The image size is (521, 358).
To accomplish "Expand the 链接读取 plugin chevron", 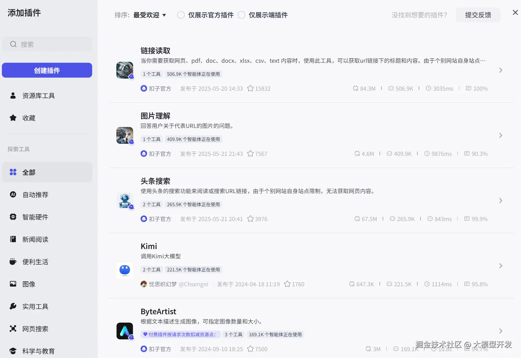I will click(501, 70).
